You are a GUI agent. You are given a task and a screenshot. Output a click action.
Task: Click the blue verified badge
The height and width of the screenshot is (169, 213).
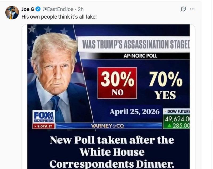coord(38,9)
